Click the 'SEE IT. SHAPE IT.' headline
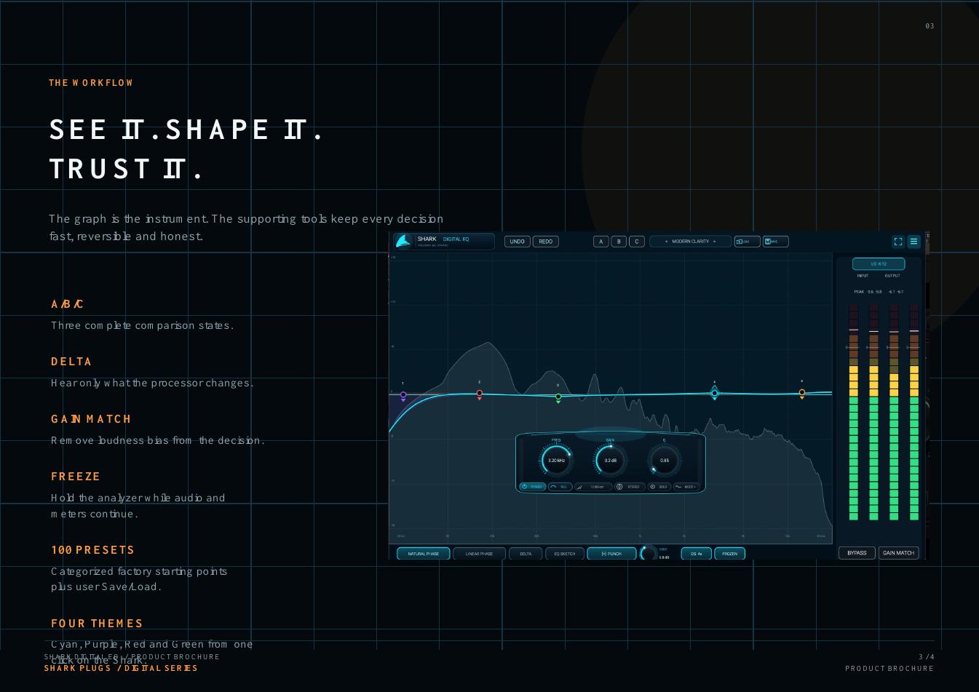 (186, 130)
